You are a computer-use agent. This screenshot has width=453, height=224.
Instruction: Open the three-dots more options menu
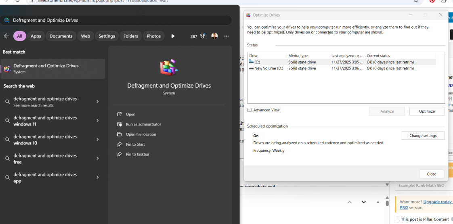226,36
